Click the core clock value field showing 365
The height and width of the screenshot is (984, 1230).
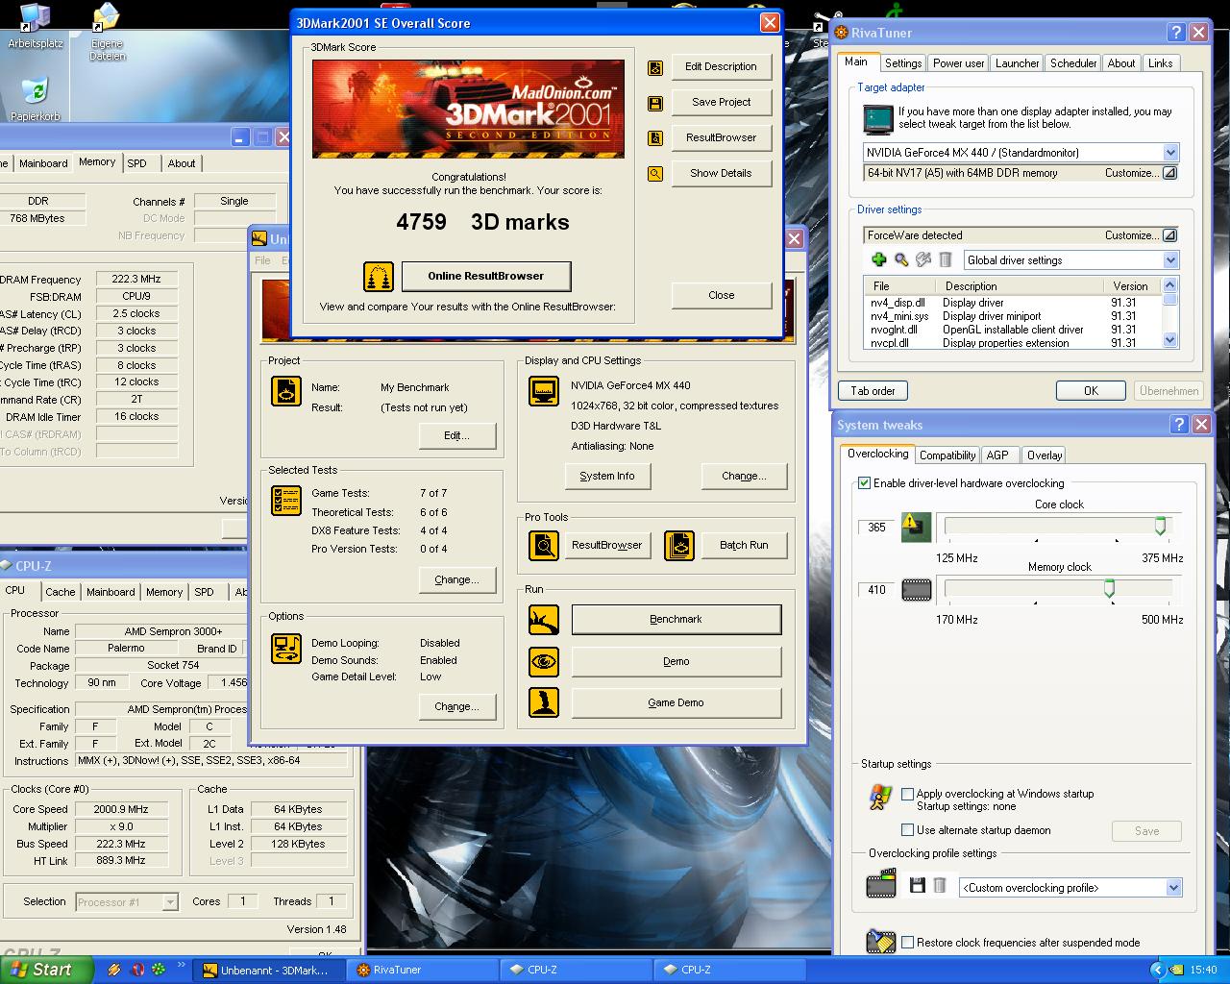tap(876, 528)
